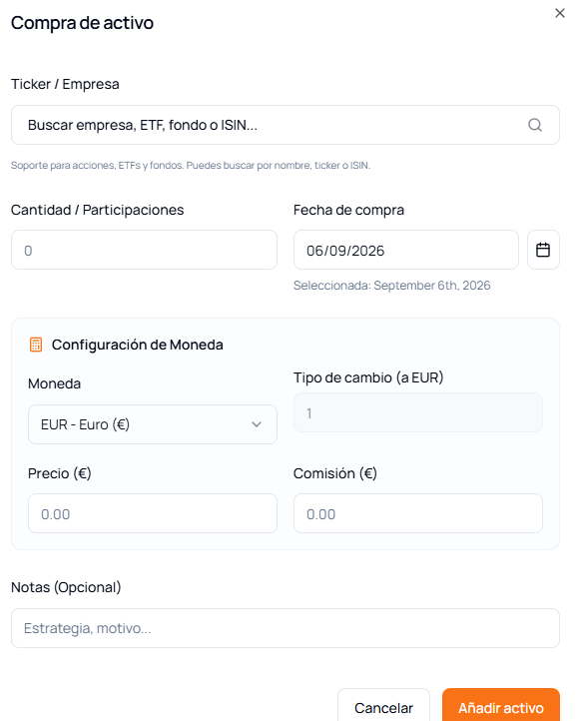Click the 'Fecha de compra' label
Screen dimensions: 576x721
click(348, 210)
